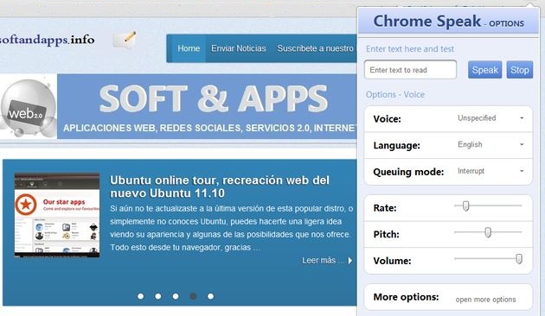Open the Suscríbete a nuestro menu item
The image size is (545, 316).
click(315, 48)
